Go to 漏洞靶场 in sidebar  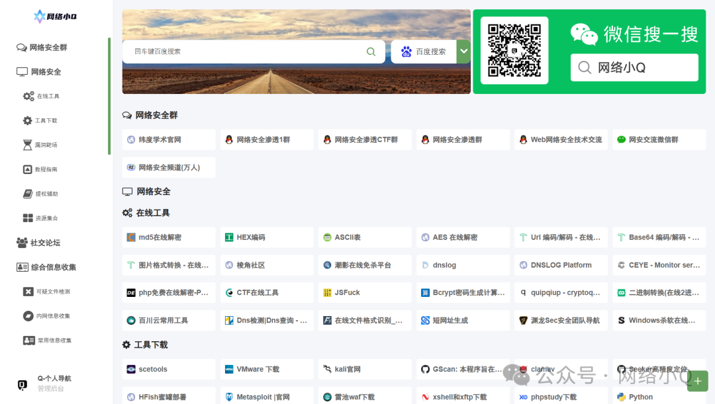click(x=41, y=145)
